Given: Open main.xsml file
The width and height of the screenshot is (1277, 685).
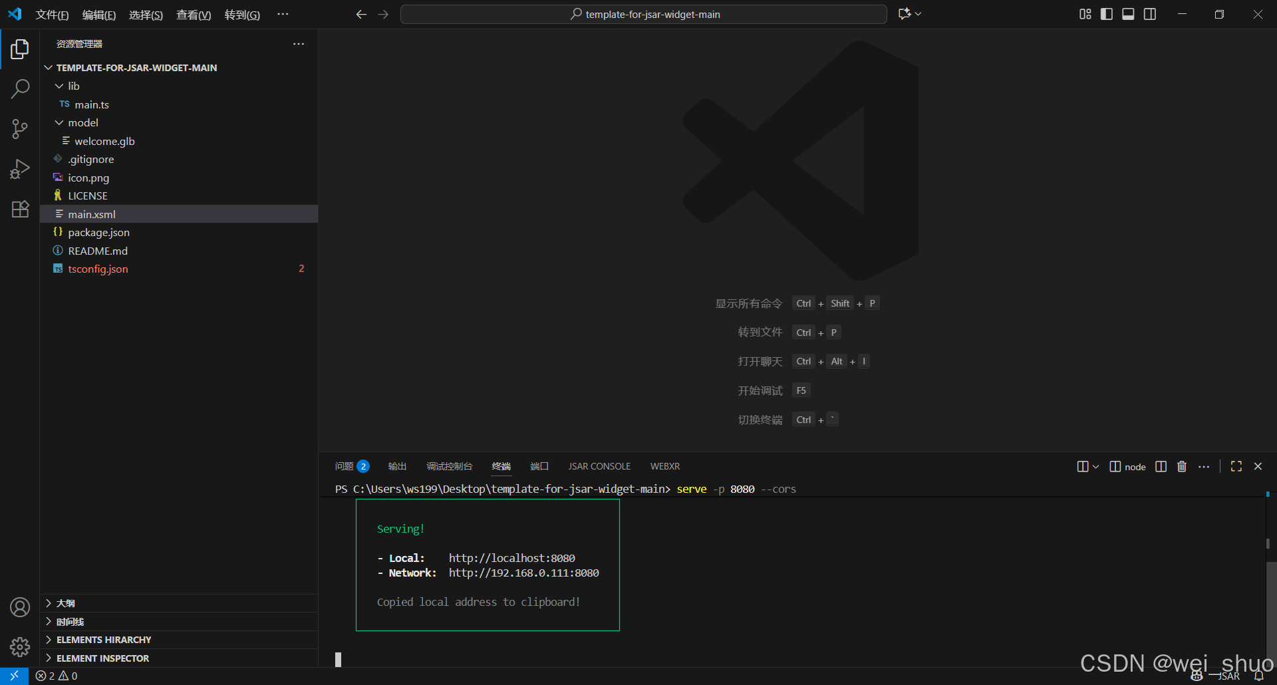Looking at the screenshot, I should click(179, 214).
